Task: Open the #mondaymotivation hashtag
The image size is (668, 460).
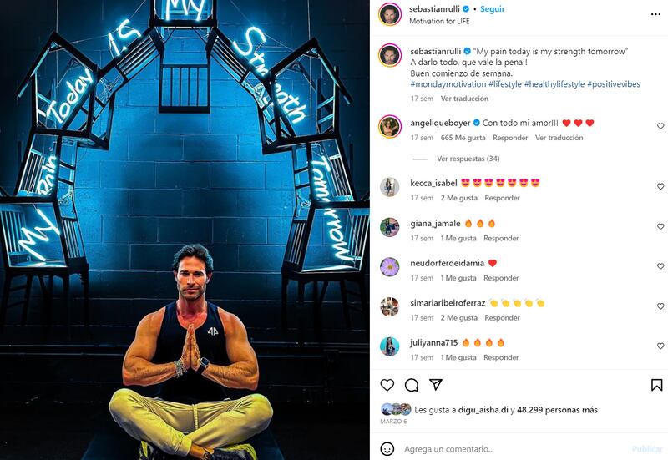Action: pos(448,84)
